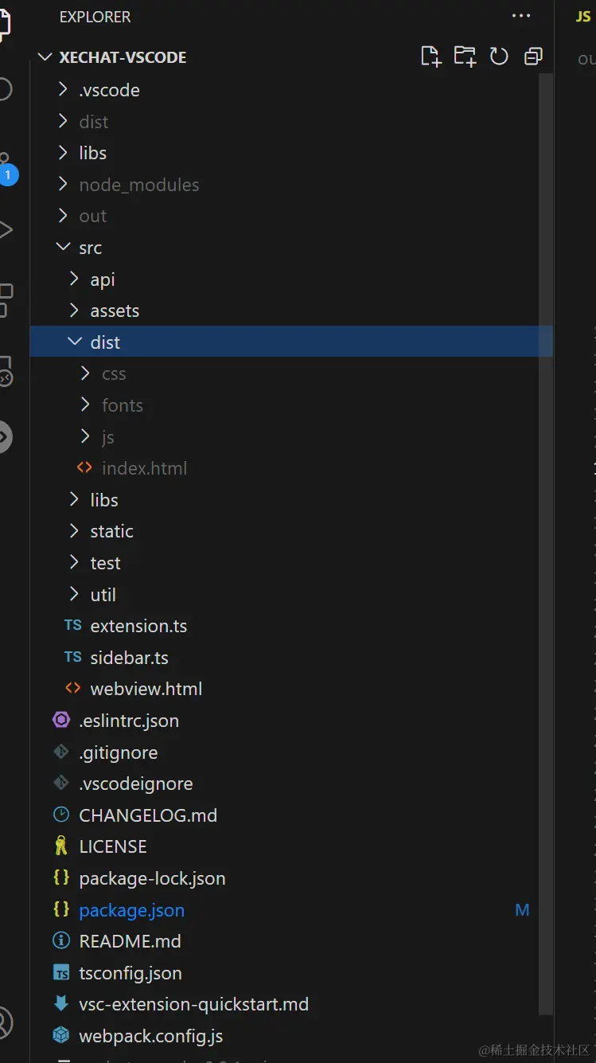Click the arrow icon of vsc-extension-quickstart.md
The height and width of the screenshot is (1063, 596).
click(61, 1004)
